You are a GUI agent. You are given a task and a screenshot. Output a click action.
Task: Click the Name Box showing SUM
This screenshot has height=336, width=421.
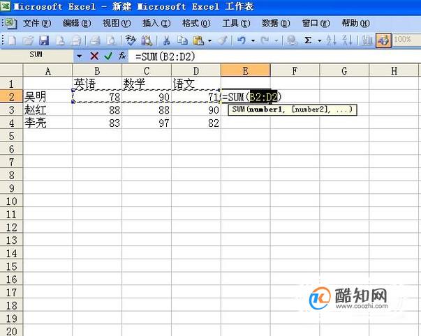pos(36,55)
